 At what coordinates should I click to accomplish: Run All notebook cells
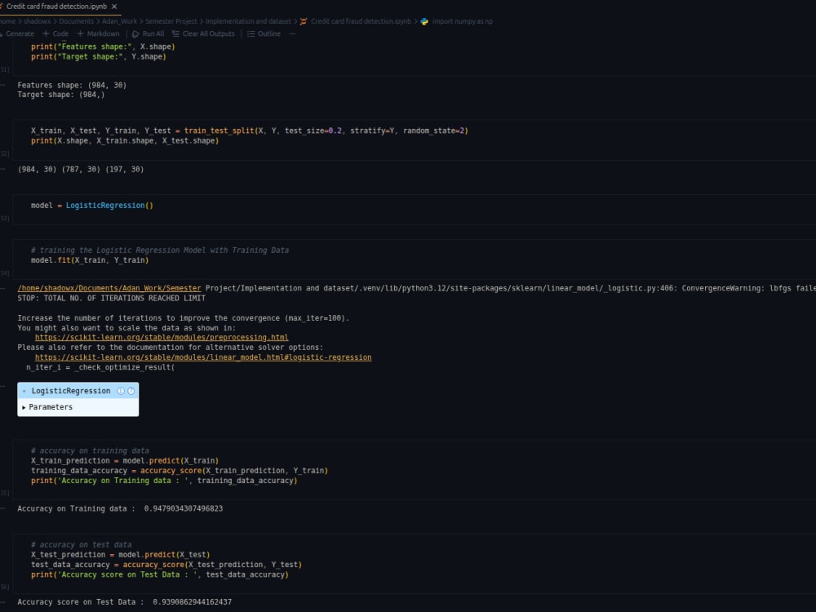pyautogui.click(x=149, y=33)
